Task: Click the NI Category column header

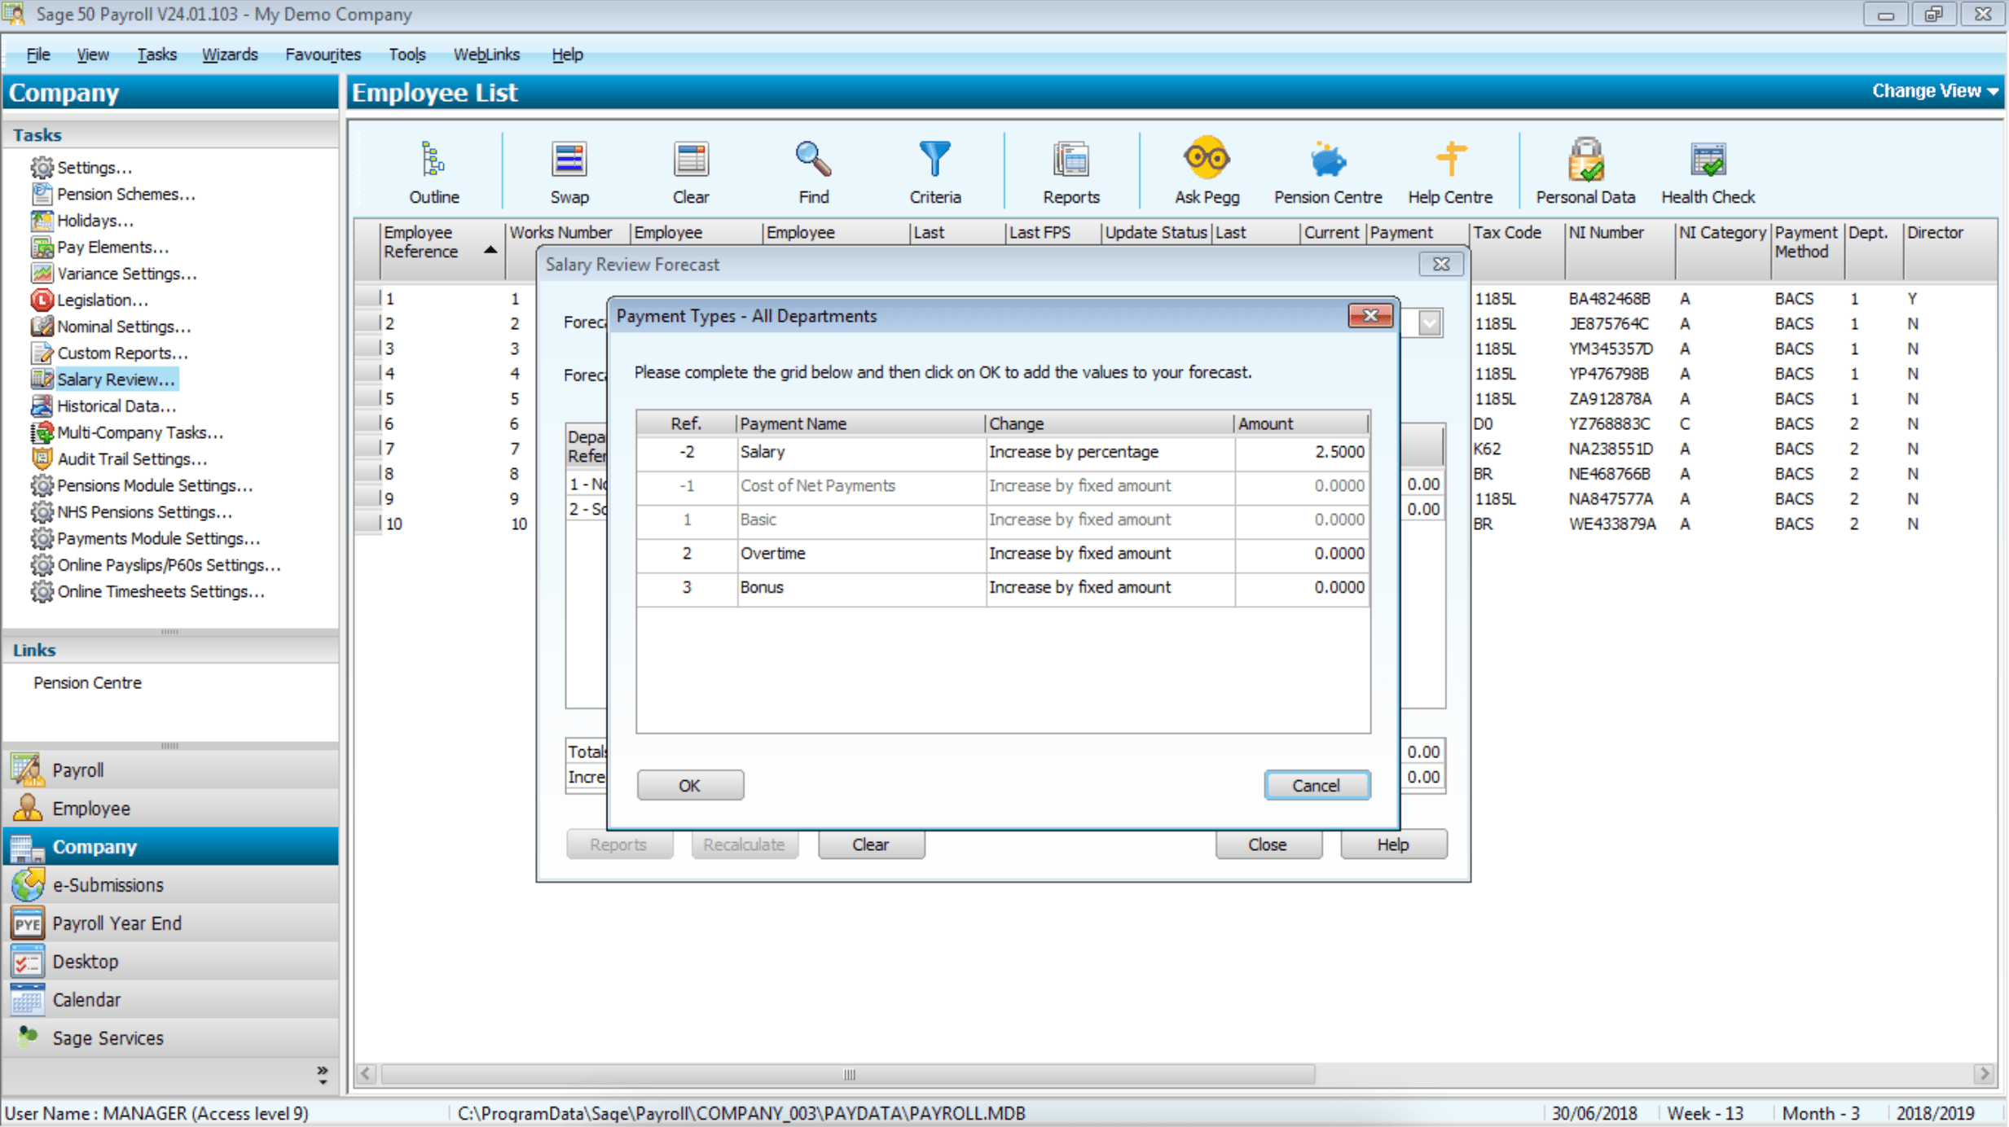Action: 1722,250
